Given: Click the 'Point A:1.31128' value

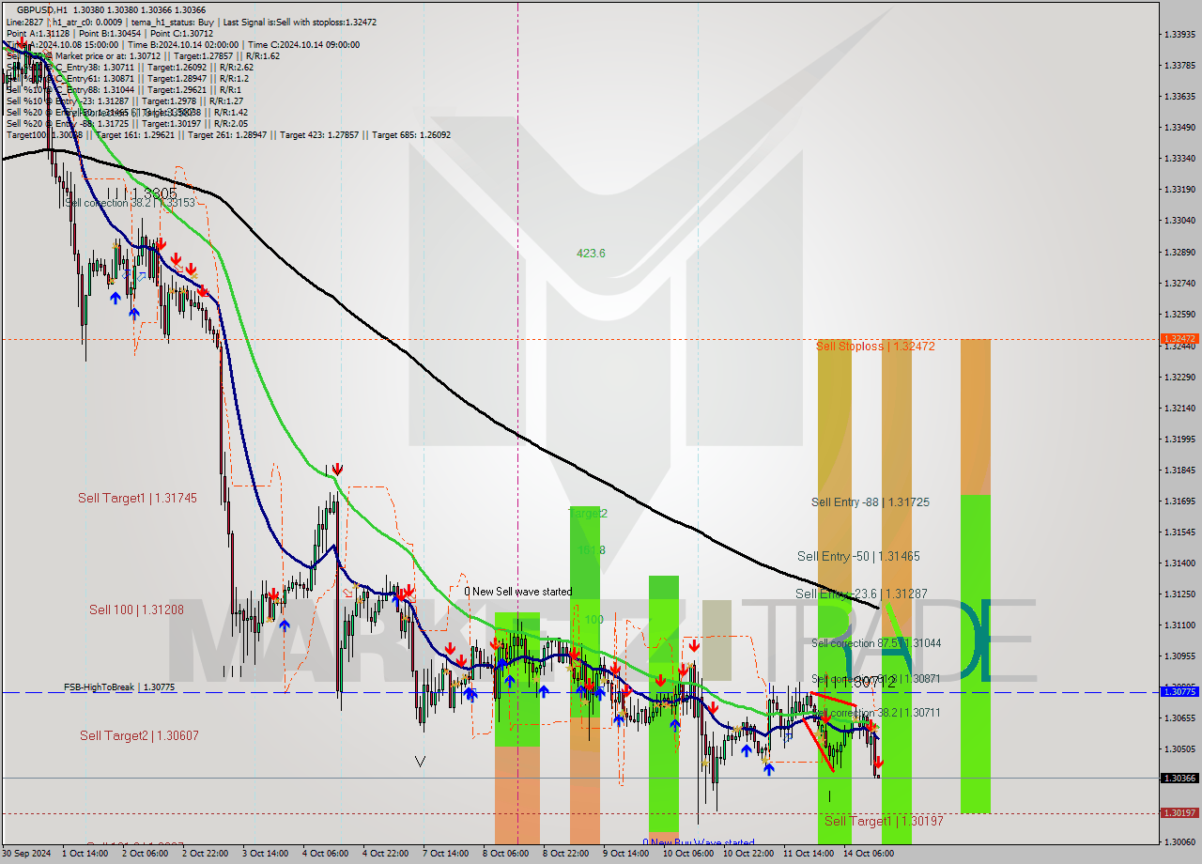Looking at the screenshot, I should coord(38,33).
